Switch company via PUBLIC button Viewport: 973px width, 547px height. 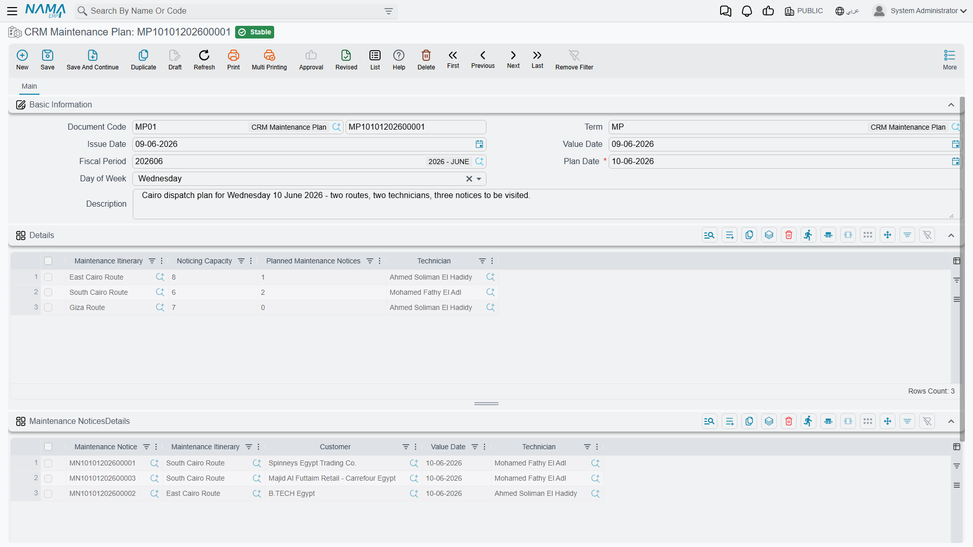(x=804, y=11)
